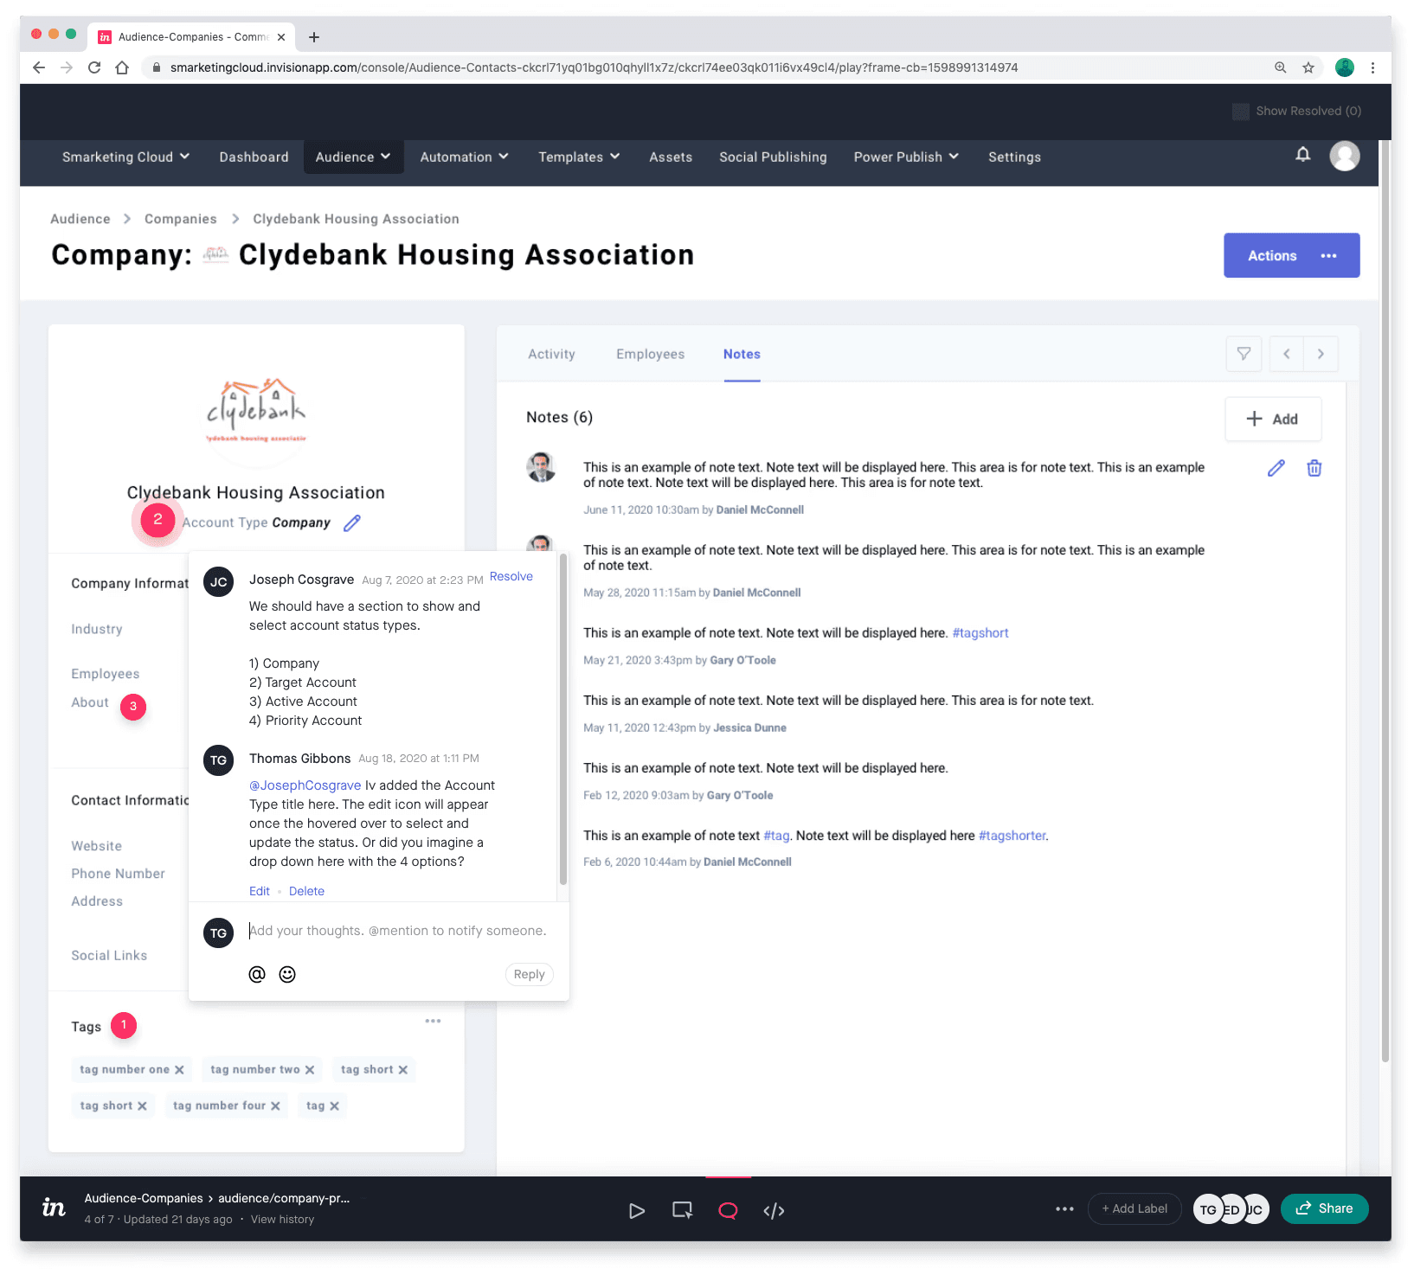Delete Thomas Gibbons' comment
The height and width of the screenshot is (1269, 1414).
coord(306,892)
